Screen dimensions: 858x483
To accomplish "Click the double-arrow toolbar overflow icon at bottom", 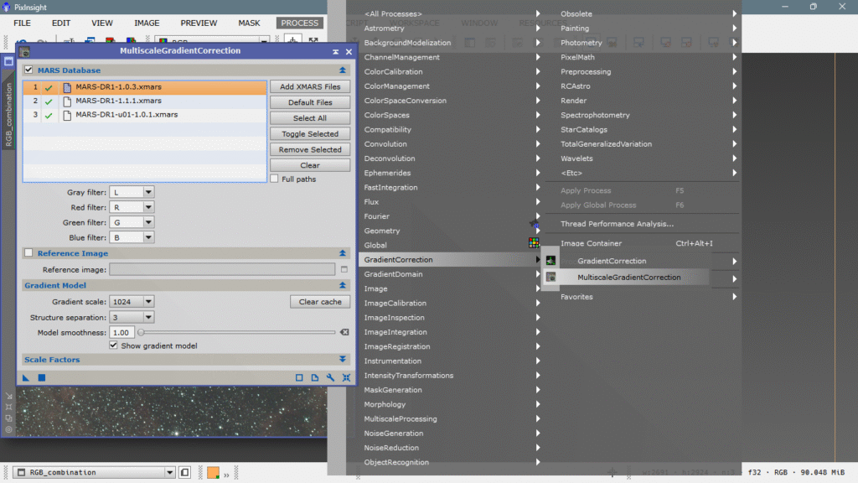I will click(226, 475).
